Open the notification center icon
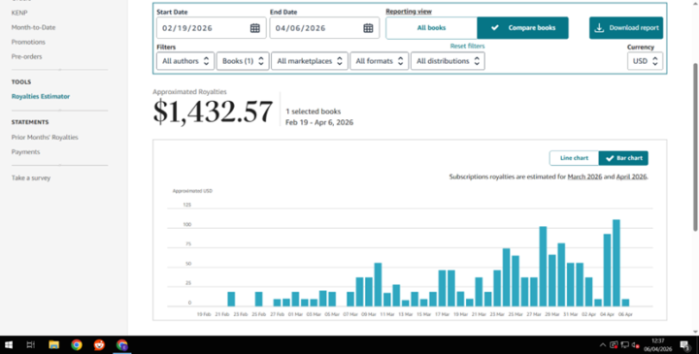The height and width of the screenshot is (354, 699). coord(685,345)
